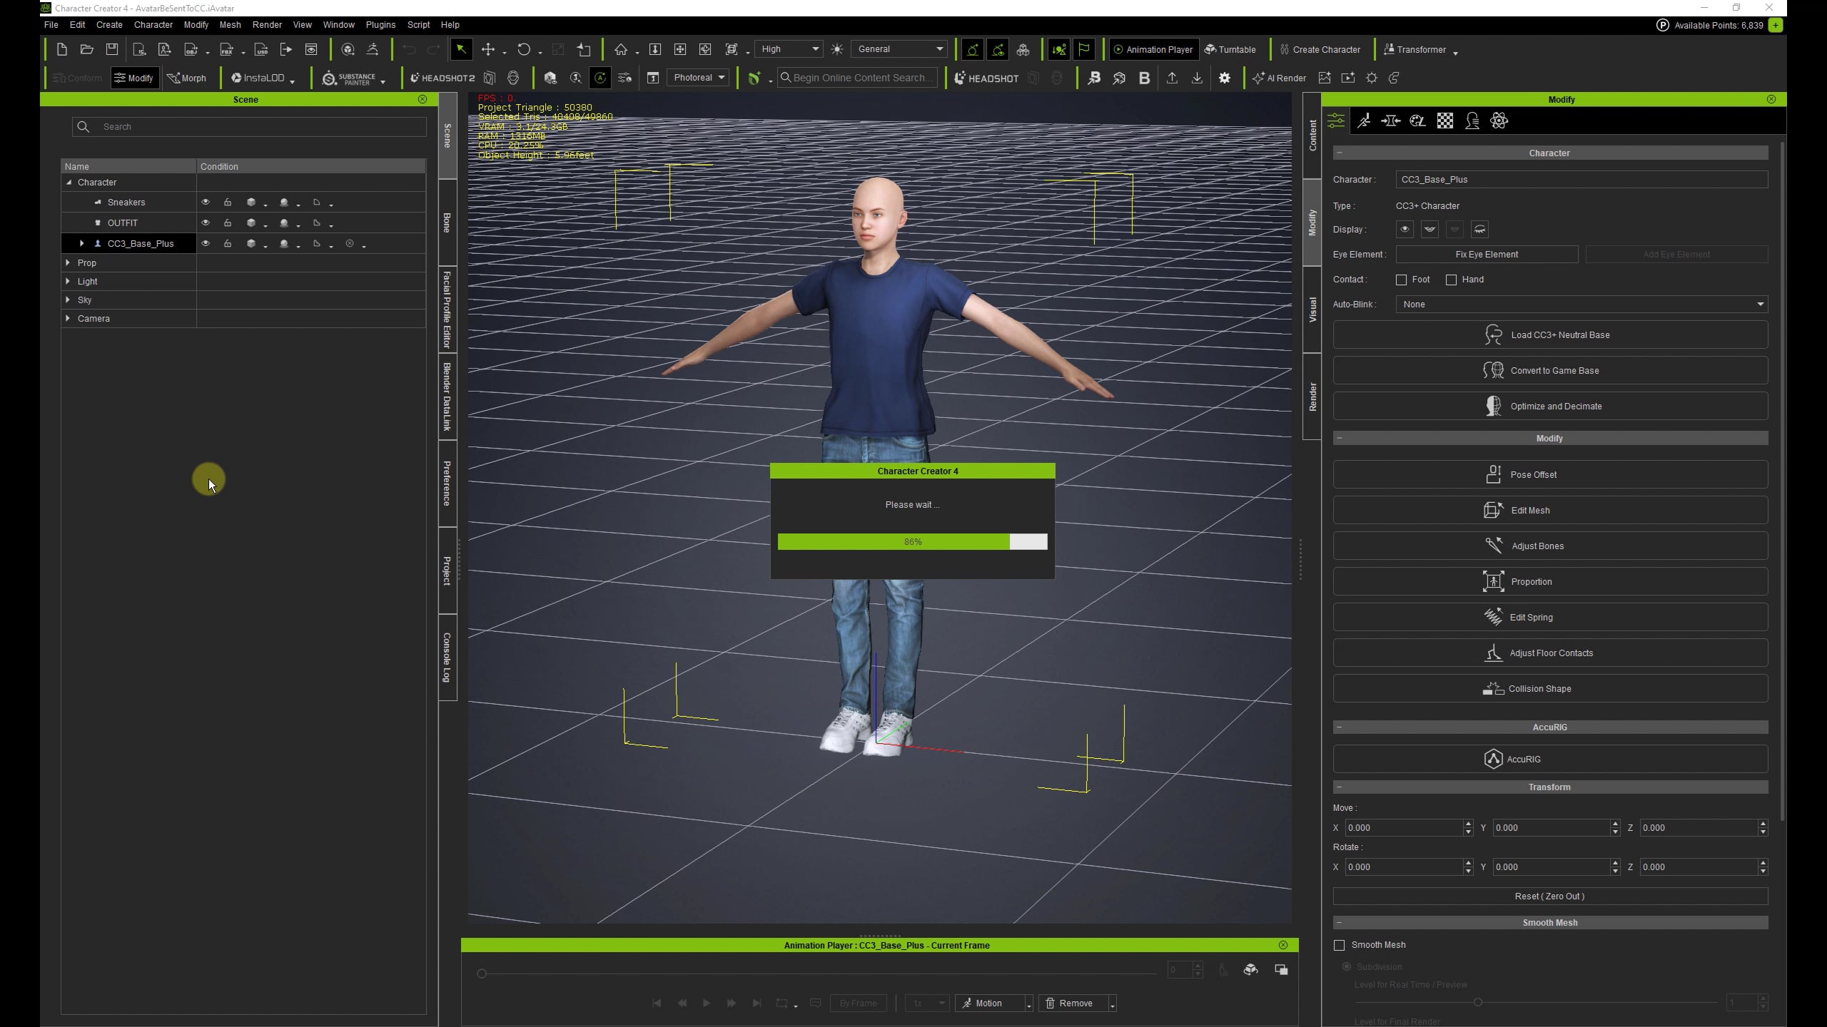Expand the Prop tree node
This screenshot has height=1027, width=1827.
[x=68, y=263]
